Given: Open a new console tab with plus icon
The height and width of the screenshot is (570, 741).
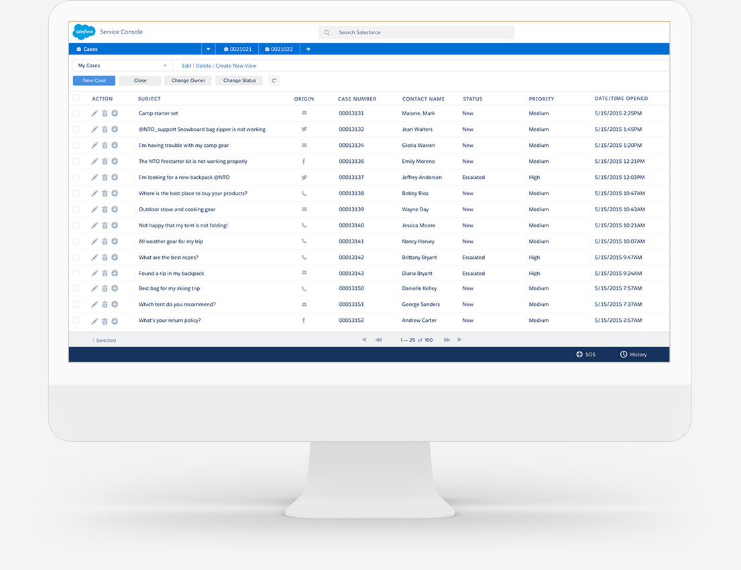Looking at the screenshot, I should point(308,49).
